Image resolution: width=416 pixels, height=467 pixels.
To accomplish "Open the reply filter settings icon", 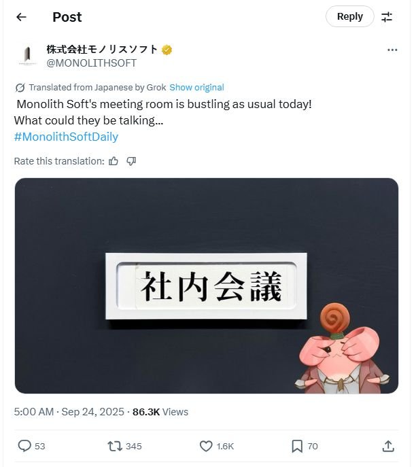I will [x=387, y=17].
